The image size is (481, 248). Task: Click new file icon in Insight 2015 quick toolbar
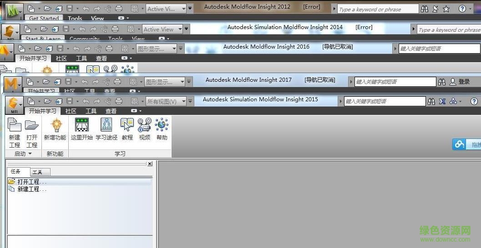31,101
